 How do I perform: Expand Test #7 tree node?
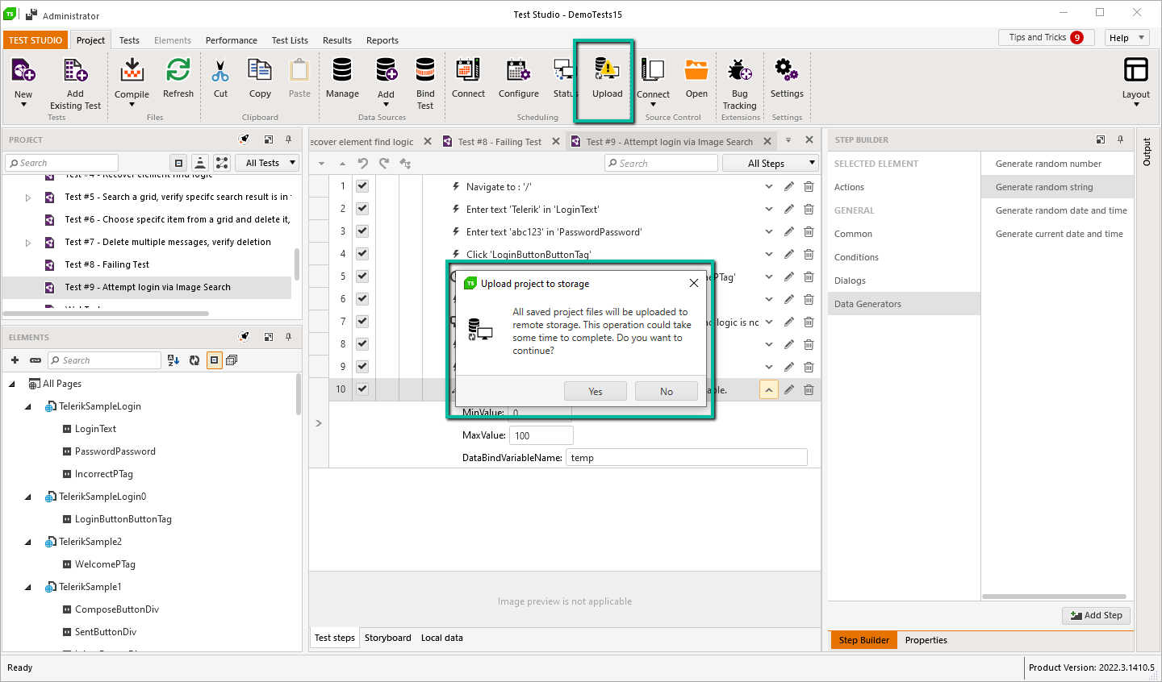click(28, 243)
